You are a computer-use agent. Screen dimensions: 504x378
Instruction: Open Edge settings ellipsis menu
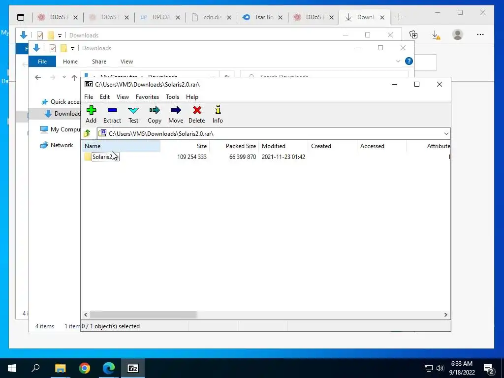point(480,34)
